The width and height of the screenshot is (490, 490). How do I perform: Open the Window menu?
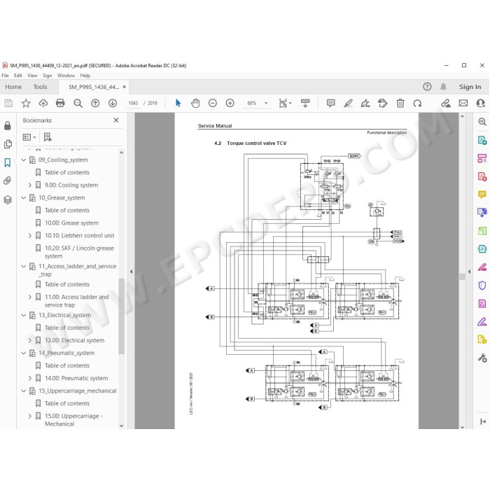click(66, 76)
